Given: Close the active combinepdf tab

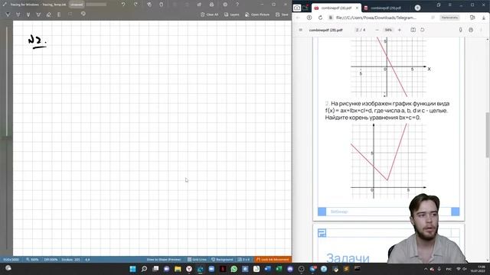Looking at the screenshot, I should coord(357,8).
